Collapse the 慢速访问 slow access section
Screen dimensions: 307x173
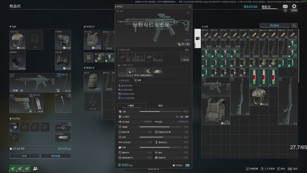tap(89, 68)
